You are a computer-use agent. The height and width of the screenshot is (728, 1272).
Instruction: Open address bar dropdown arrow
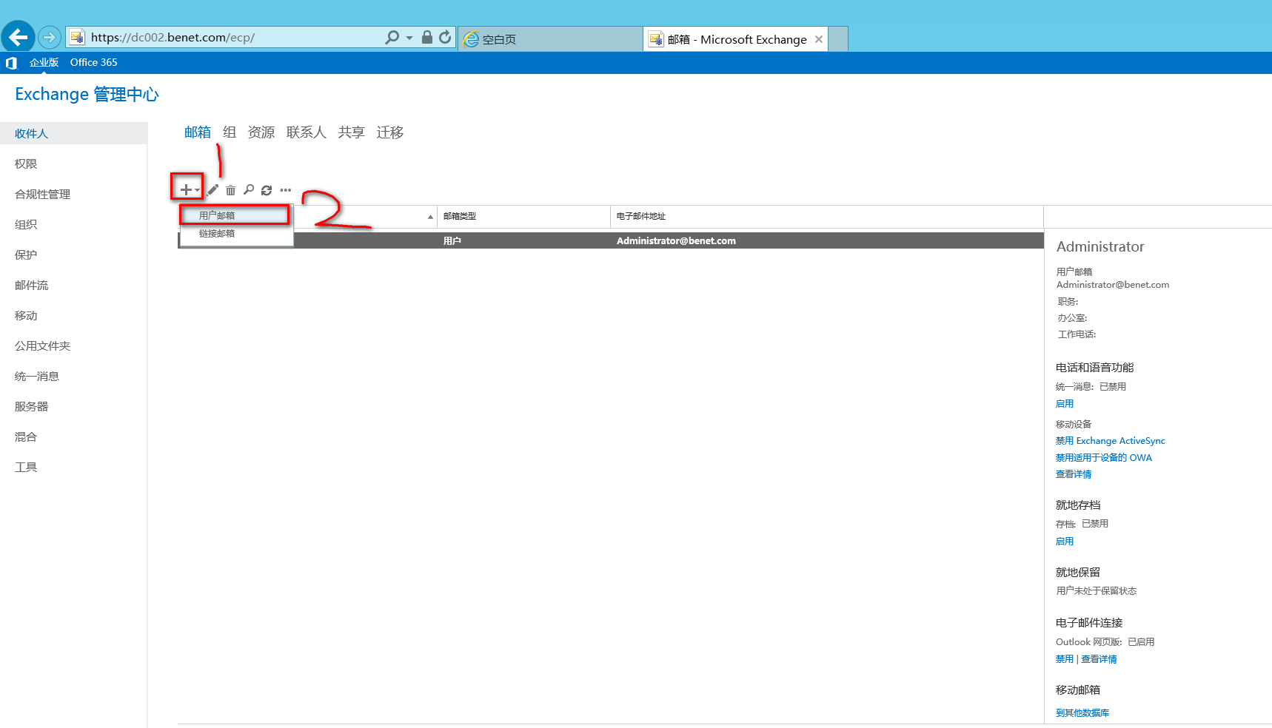pos(409,38)
